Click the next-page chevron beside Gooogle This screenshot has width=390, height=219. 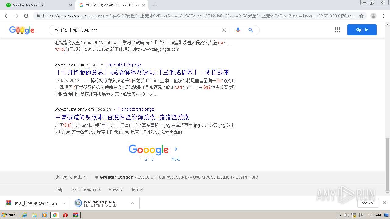point(176,149)
